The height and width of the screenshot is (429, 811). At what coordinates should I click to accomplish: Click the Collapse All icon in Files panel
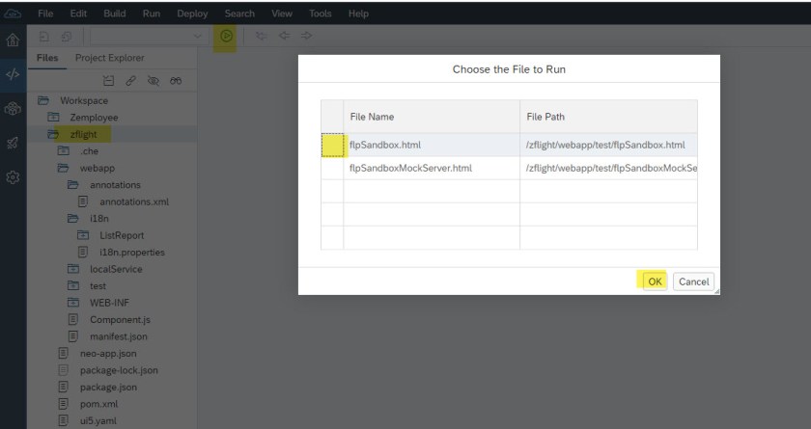[x=110, y=79]
